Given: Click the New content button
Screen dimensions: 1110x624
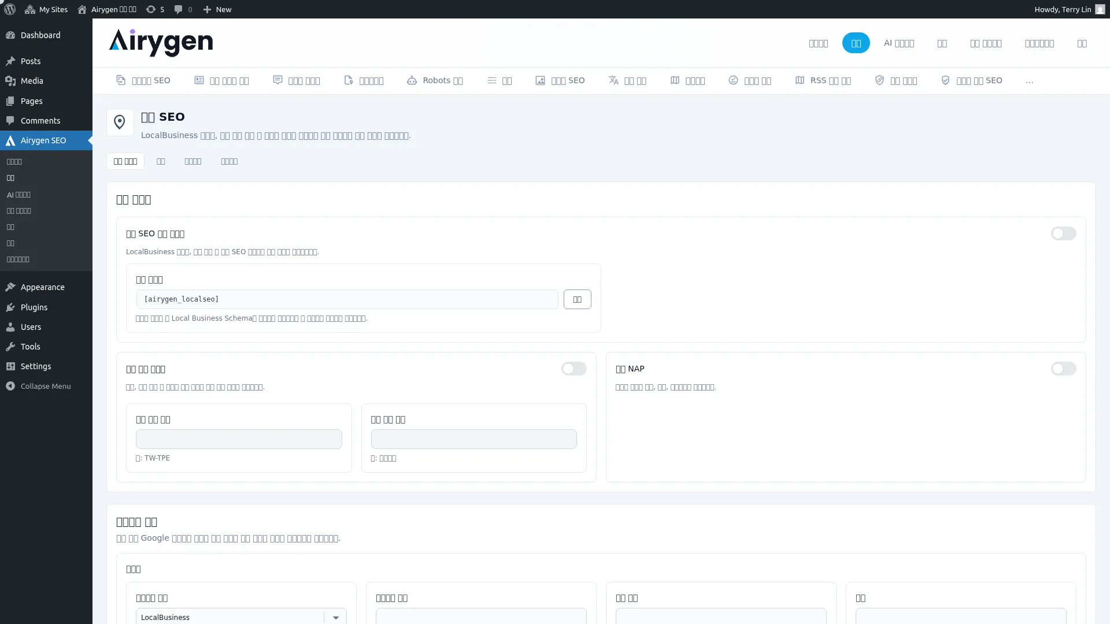Looking at the screenshot, I should click(217, 9).
